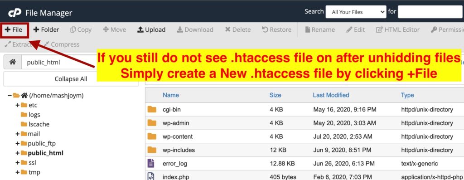This screenshot has height=180, width=464.
Task: Click the home icon beside path field
Action: pyautogui.click(x=12, y=62)
